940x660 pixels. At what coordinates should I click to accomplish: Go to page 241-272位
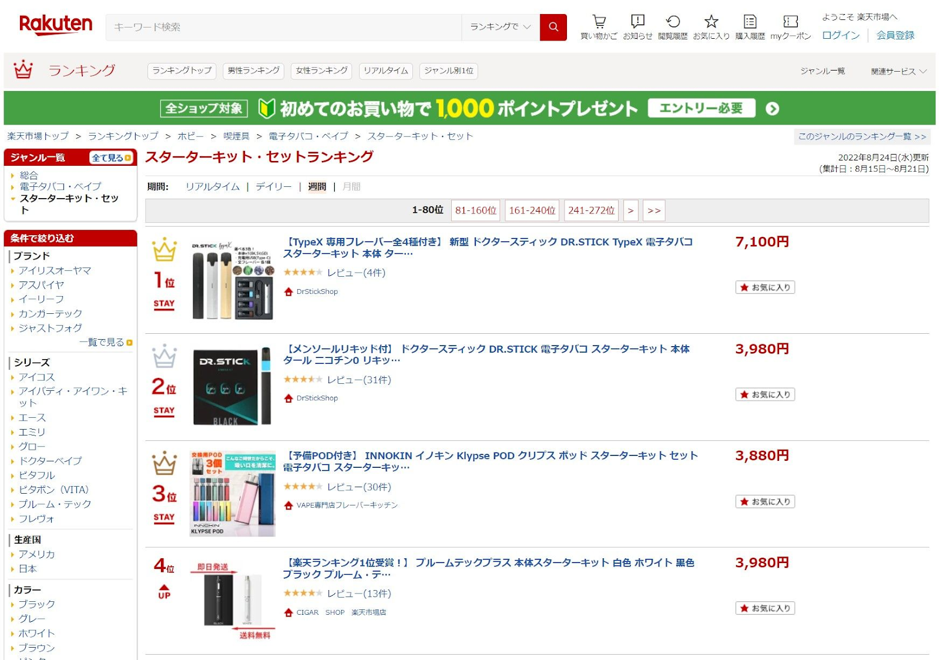[x=591, y=210]
